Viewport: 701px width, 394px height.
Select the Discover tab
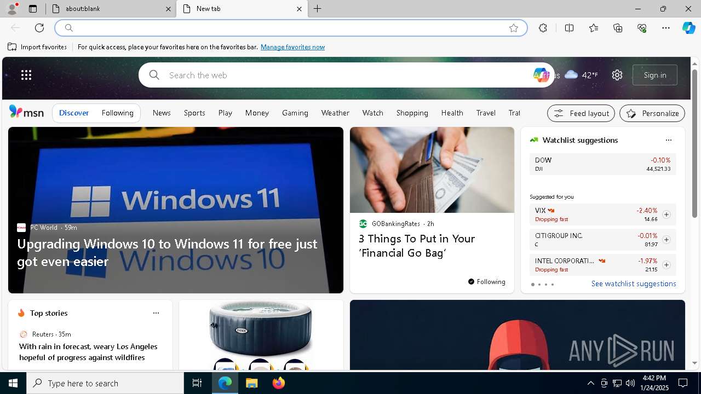(74, 113)
